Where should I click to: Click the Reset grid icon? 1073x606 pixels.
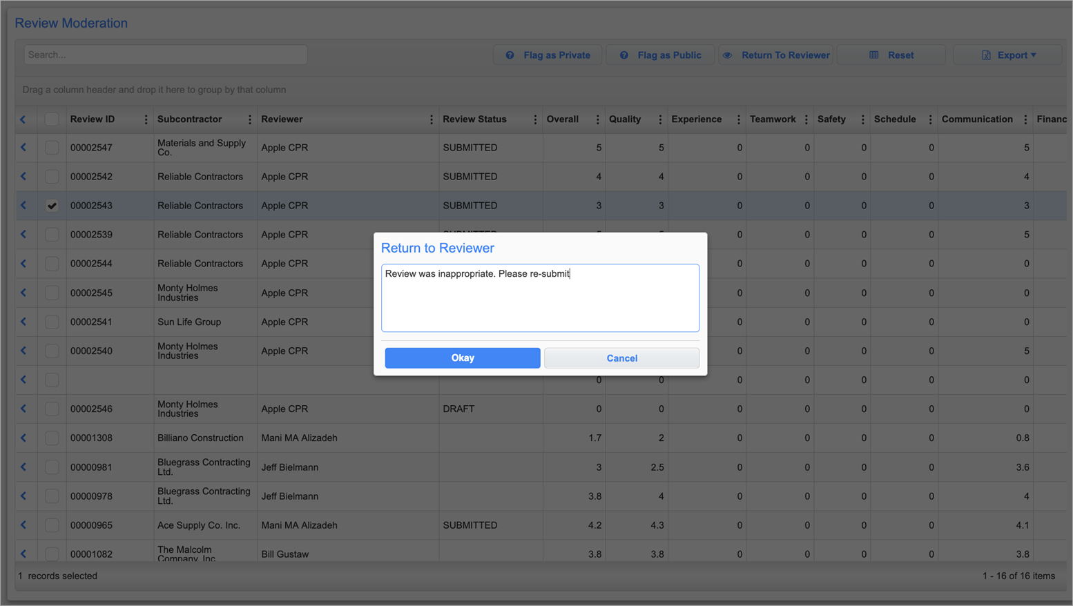click(x=874, y=55)
